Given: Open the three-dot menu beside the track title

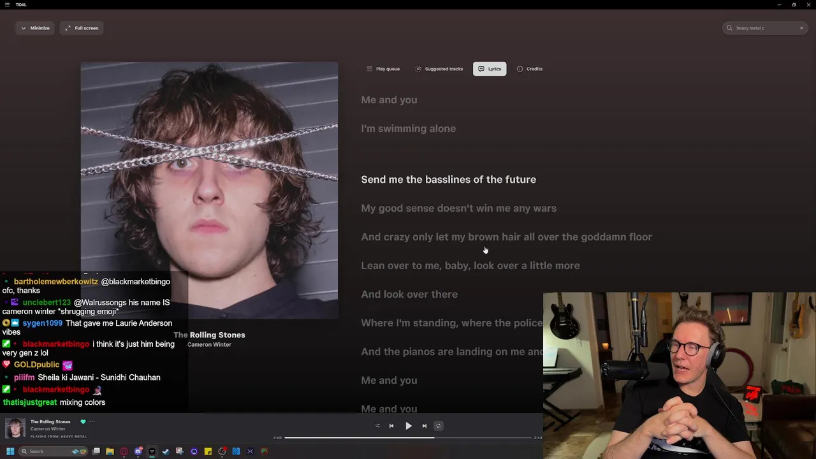Looking at the screenshot, I should (x=92, y=421).
